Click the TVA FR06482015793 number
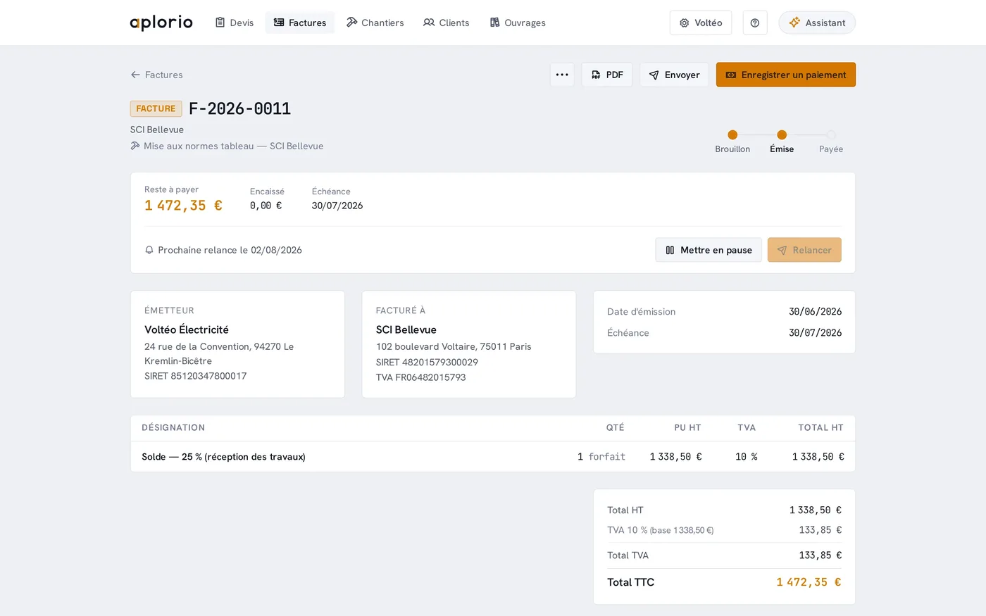This screenshot has width=986, height=616. 421,377
